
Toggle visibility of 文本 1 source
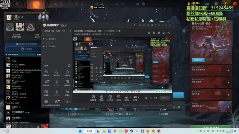[44, 39]
